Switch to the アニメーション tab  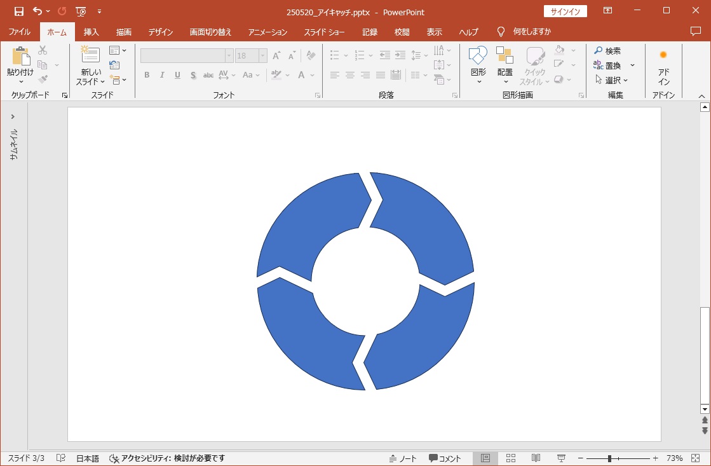point(267,32)
